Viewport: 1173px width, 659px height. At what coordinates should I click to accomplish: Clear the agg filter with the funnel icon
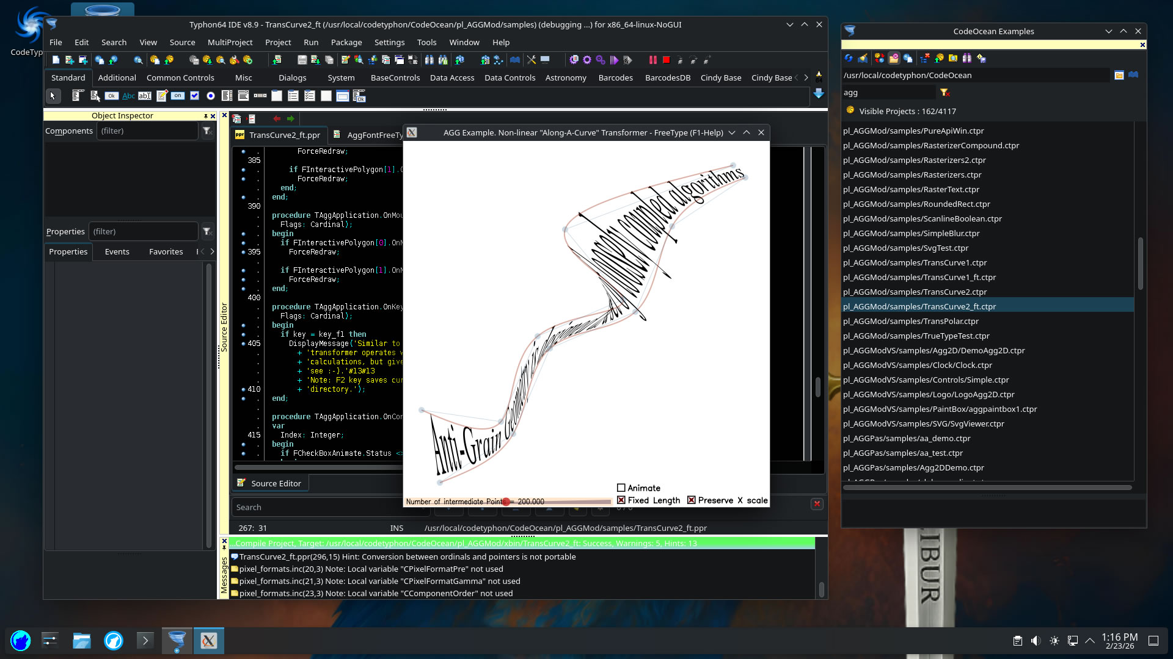tap(945, 93)
